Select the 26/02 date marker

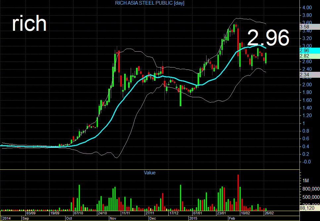pos(269,213)
